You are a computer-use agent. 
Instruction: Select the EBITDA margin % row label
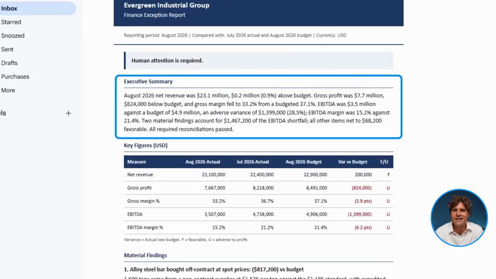(145, 227)
